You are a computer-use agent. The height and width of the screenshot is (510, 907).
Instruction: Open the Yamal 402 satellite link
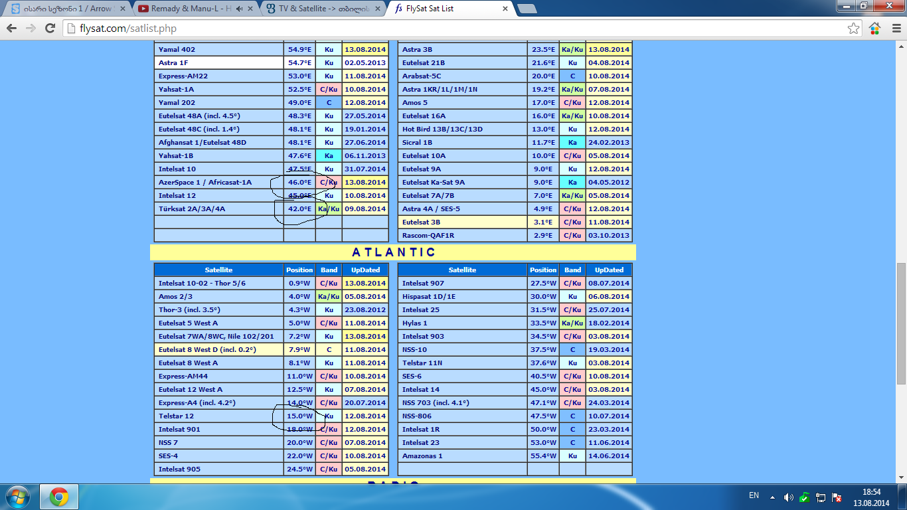[177, 49]
